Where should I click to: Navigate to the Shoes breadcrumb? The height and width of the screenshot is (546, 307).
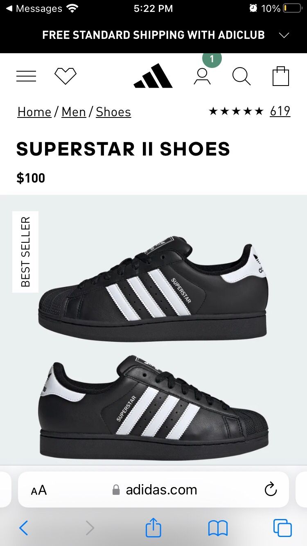(113, 112)
